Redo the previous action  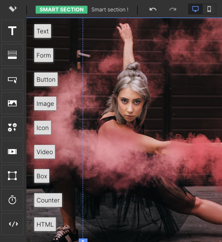173,9
